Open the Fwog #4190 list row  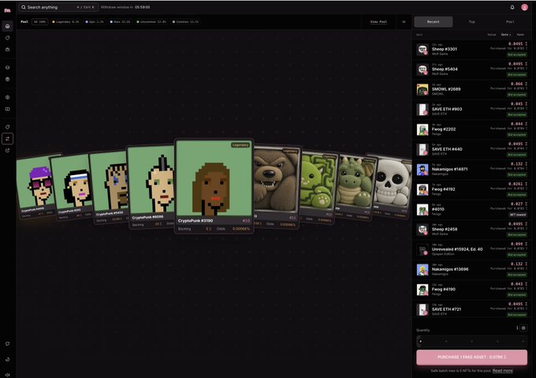pos(471,290)
